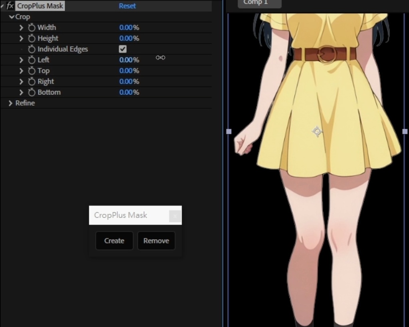Toggle the Individual Edges checkbox
The width and height of the screenshot is (409, 327).
tap(123, 49)
